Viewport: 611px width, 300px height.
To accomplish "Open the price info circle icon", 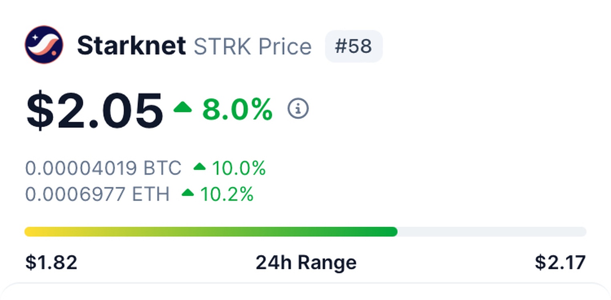I will pos(298,109).
